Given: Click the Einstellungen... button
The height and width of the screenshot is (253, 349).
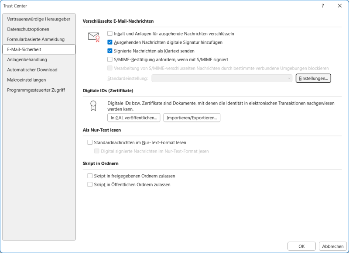Looking at the screenshot, I should 313,78.
